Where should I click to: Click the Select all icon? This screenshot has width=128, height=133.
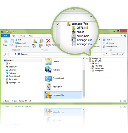(x=104, y=40)
